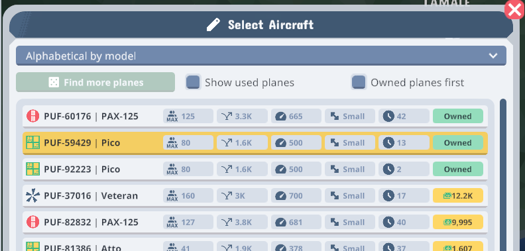Click the 9,995 price button for PAX-125

pyautogui.click(x=457, y=223)
